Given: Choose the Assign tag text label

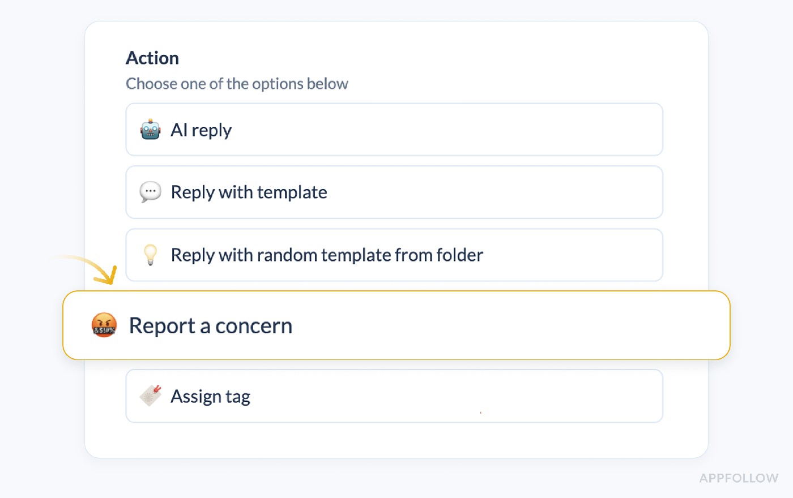Looking at the screenshot, I should [211, 397].
